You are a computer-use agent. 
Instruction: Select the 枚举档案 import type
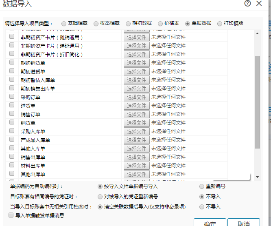point(96,24)
